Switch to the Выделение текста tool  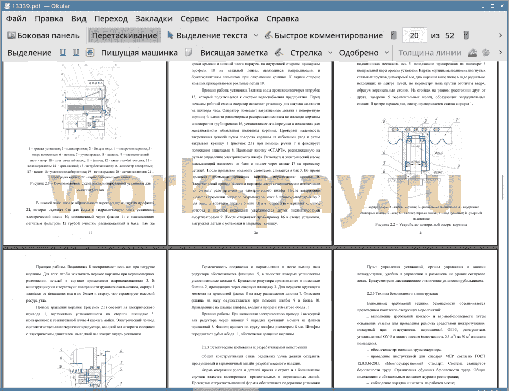(208, 36)
